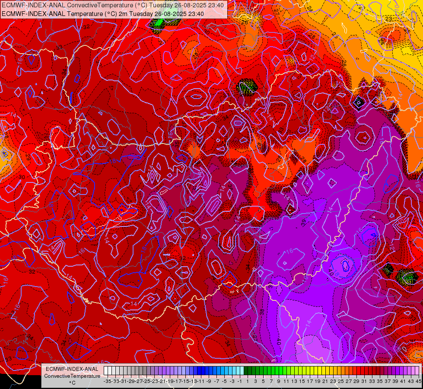Screen dimensions: 423x389
Task: Click the 1 value on the legend scale
Action: [248, 381]
